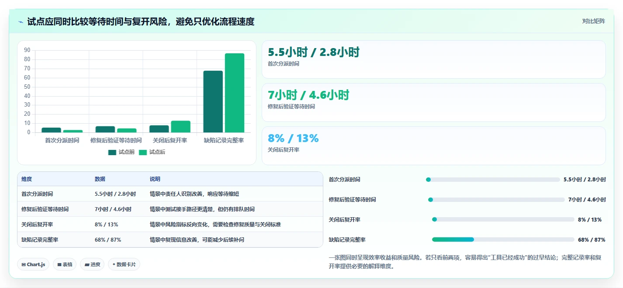Click the summary paragraph starting 一张图同时呈现
Image resolution: width=623 pixels, height=288 pixels.
point(465,261)
